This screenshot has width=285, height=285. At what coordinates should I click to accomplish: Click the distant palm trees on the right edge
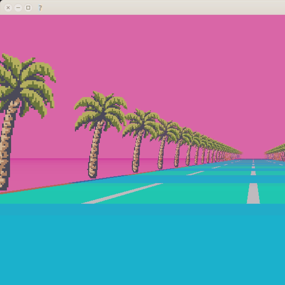tap(275, 152)
